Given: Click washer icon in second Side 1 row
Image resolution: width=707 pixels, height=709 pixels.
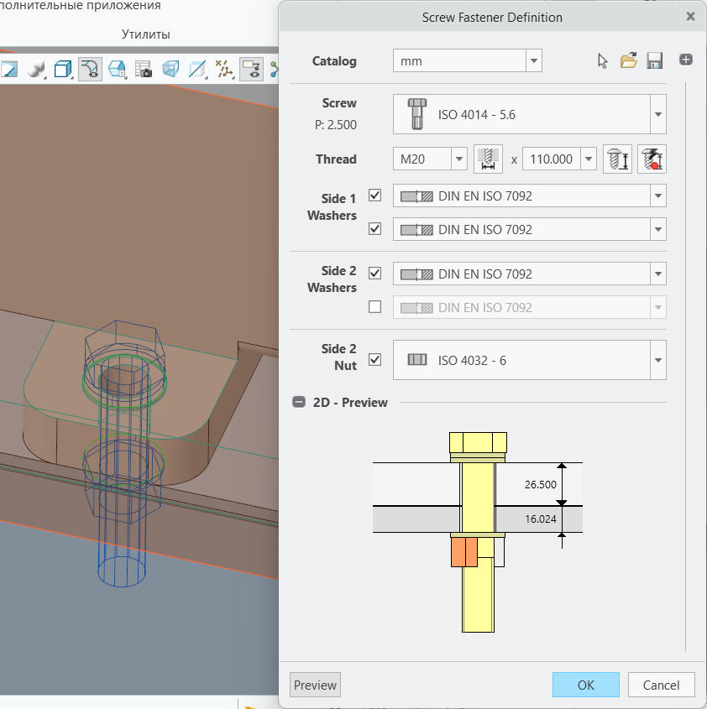Looking at the screenshot, I should [416, 230].
